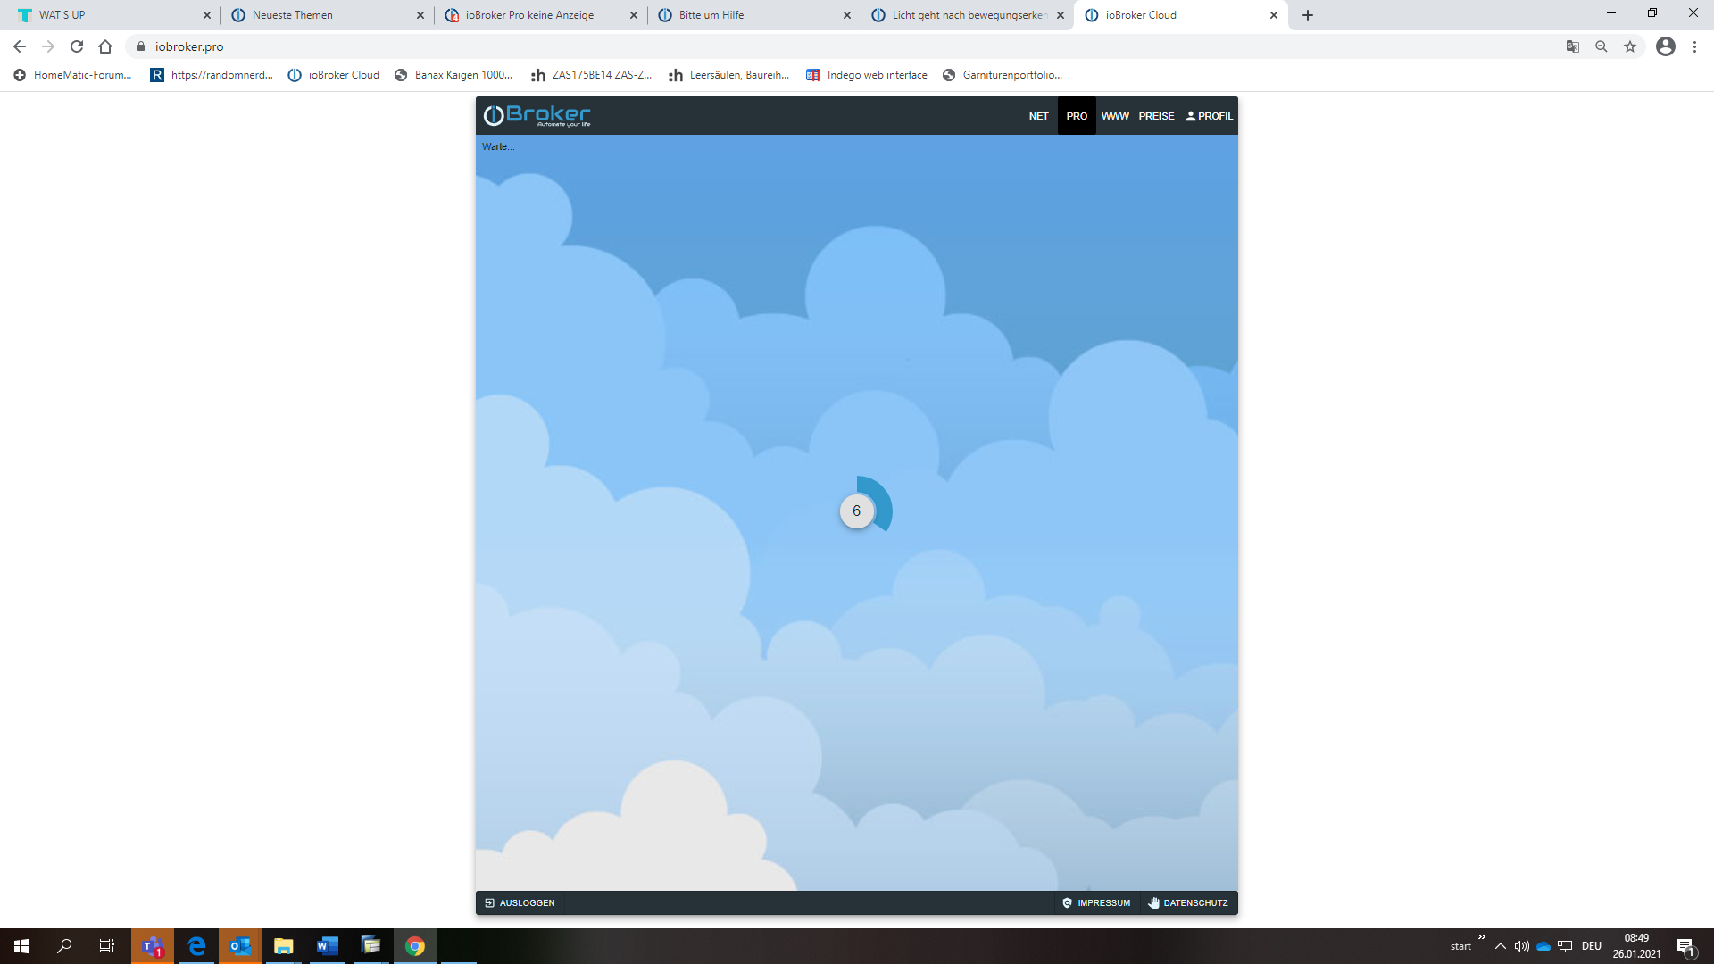Show hidden system tray icons
Image resolution: width=1714 pixels, height=964 pixels.
click(x=1501, y=946)
